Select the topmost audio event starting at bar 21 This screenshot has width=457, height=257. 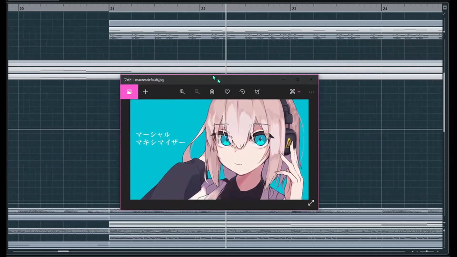click(x=276, y=23)
